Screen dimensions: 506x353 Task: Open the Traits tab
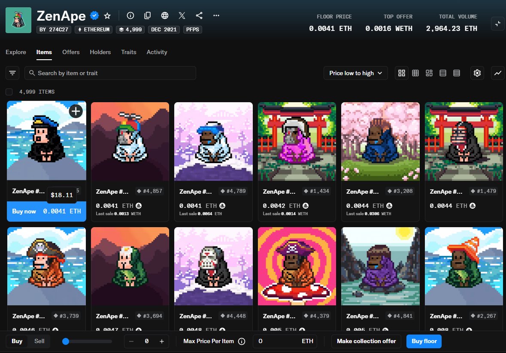coord(128,52)
